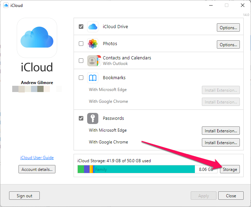Click the 8.06 GB free space area
The image size is (251, 207).
206,169
